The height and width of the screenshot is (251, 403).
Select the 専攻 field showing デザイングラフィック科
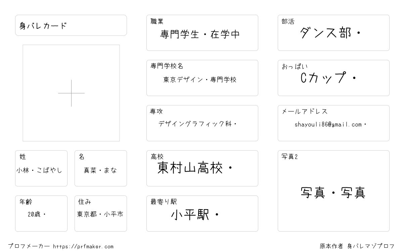pos(202,123)
